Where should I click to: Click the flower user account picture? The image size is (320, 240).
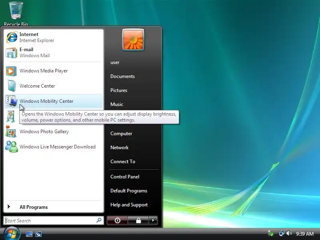(x=133, y=40)
